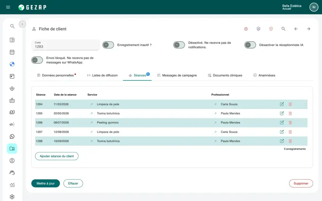Switch to Listes de diffusion tab
The image size is (322, 201).
[102, 75]
